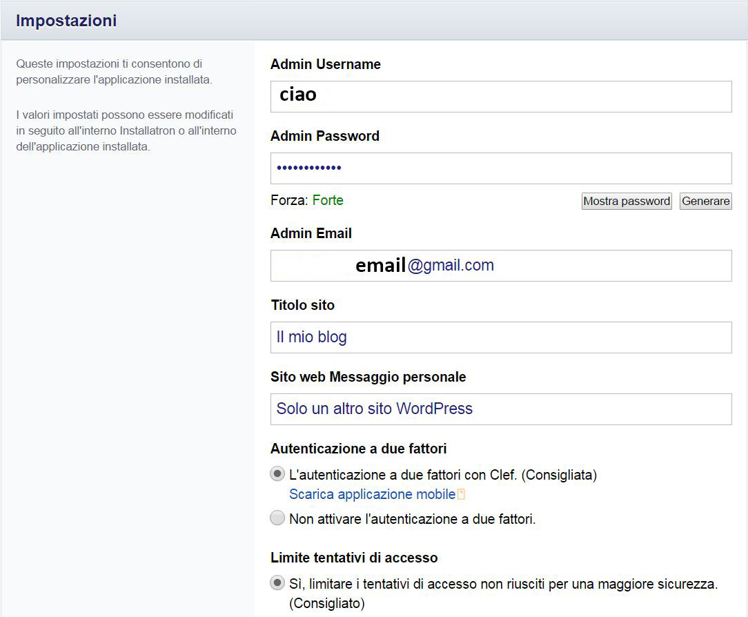Image resolution: width=748 pixels, height=617 pixels.
Task: Enable 'Sì, limitare i tentativi di accesso' radio
Action: click(277, 583)
